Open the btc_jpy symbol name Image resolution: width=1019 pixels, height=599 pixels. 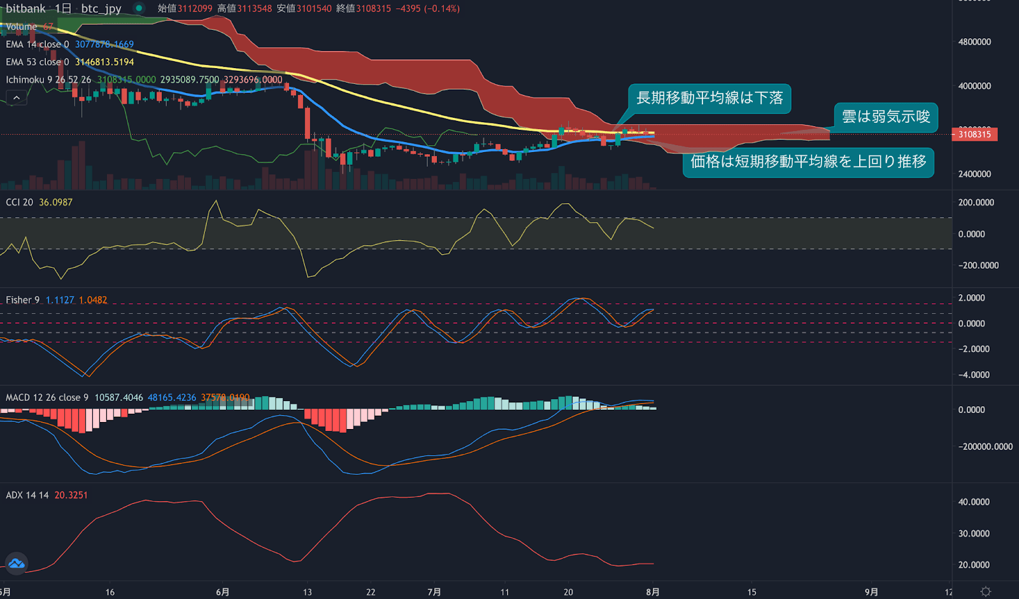(101, 8)
